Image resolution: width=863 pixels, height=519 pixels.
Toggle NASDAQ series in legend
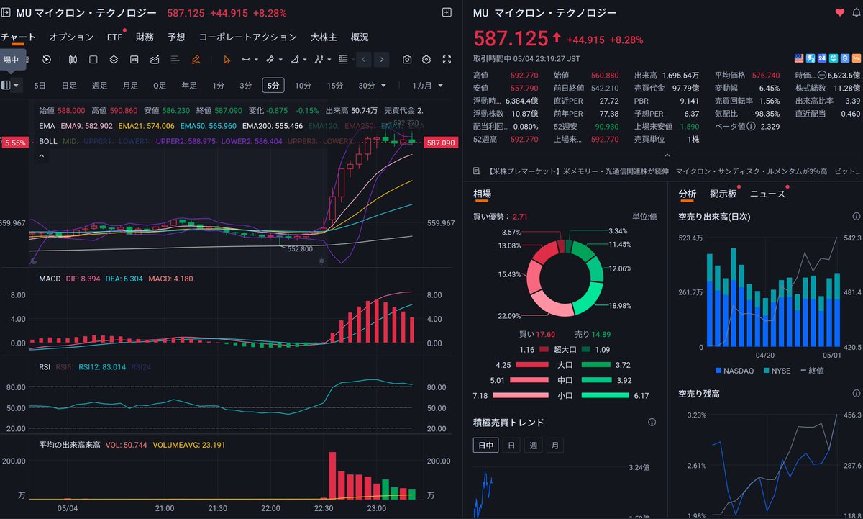(x=734, y=370)
